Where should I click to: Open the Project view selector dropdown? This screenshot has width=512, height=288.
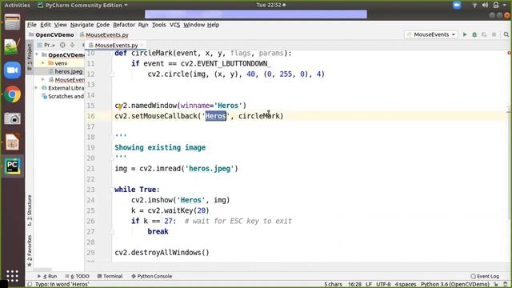[x=46, y=45]
